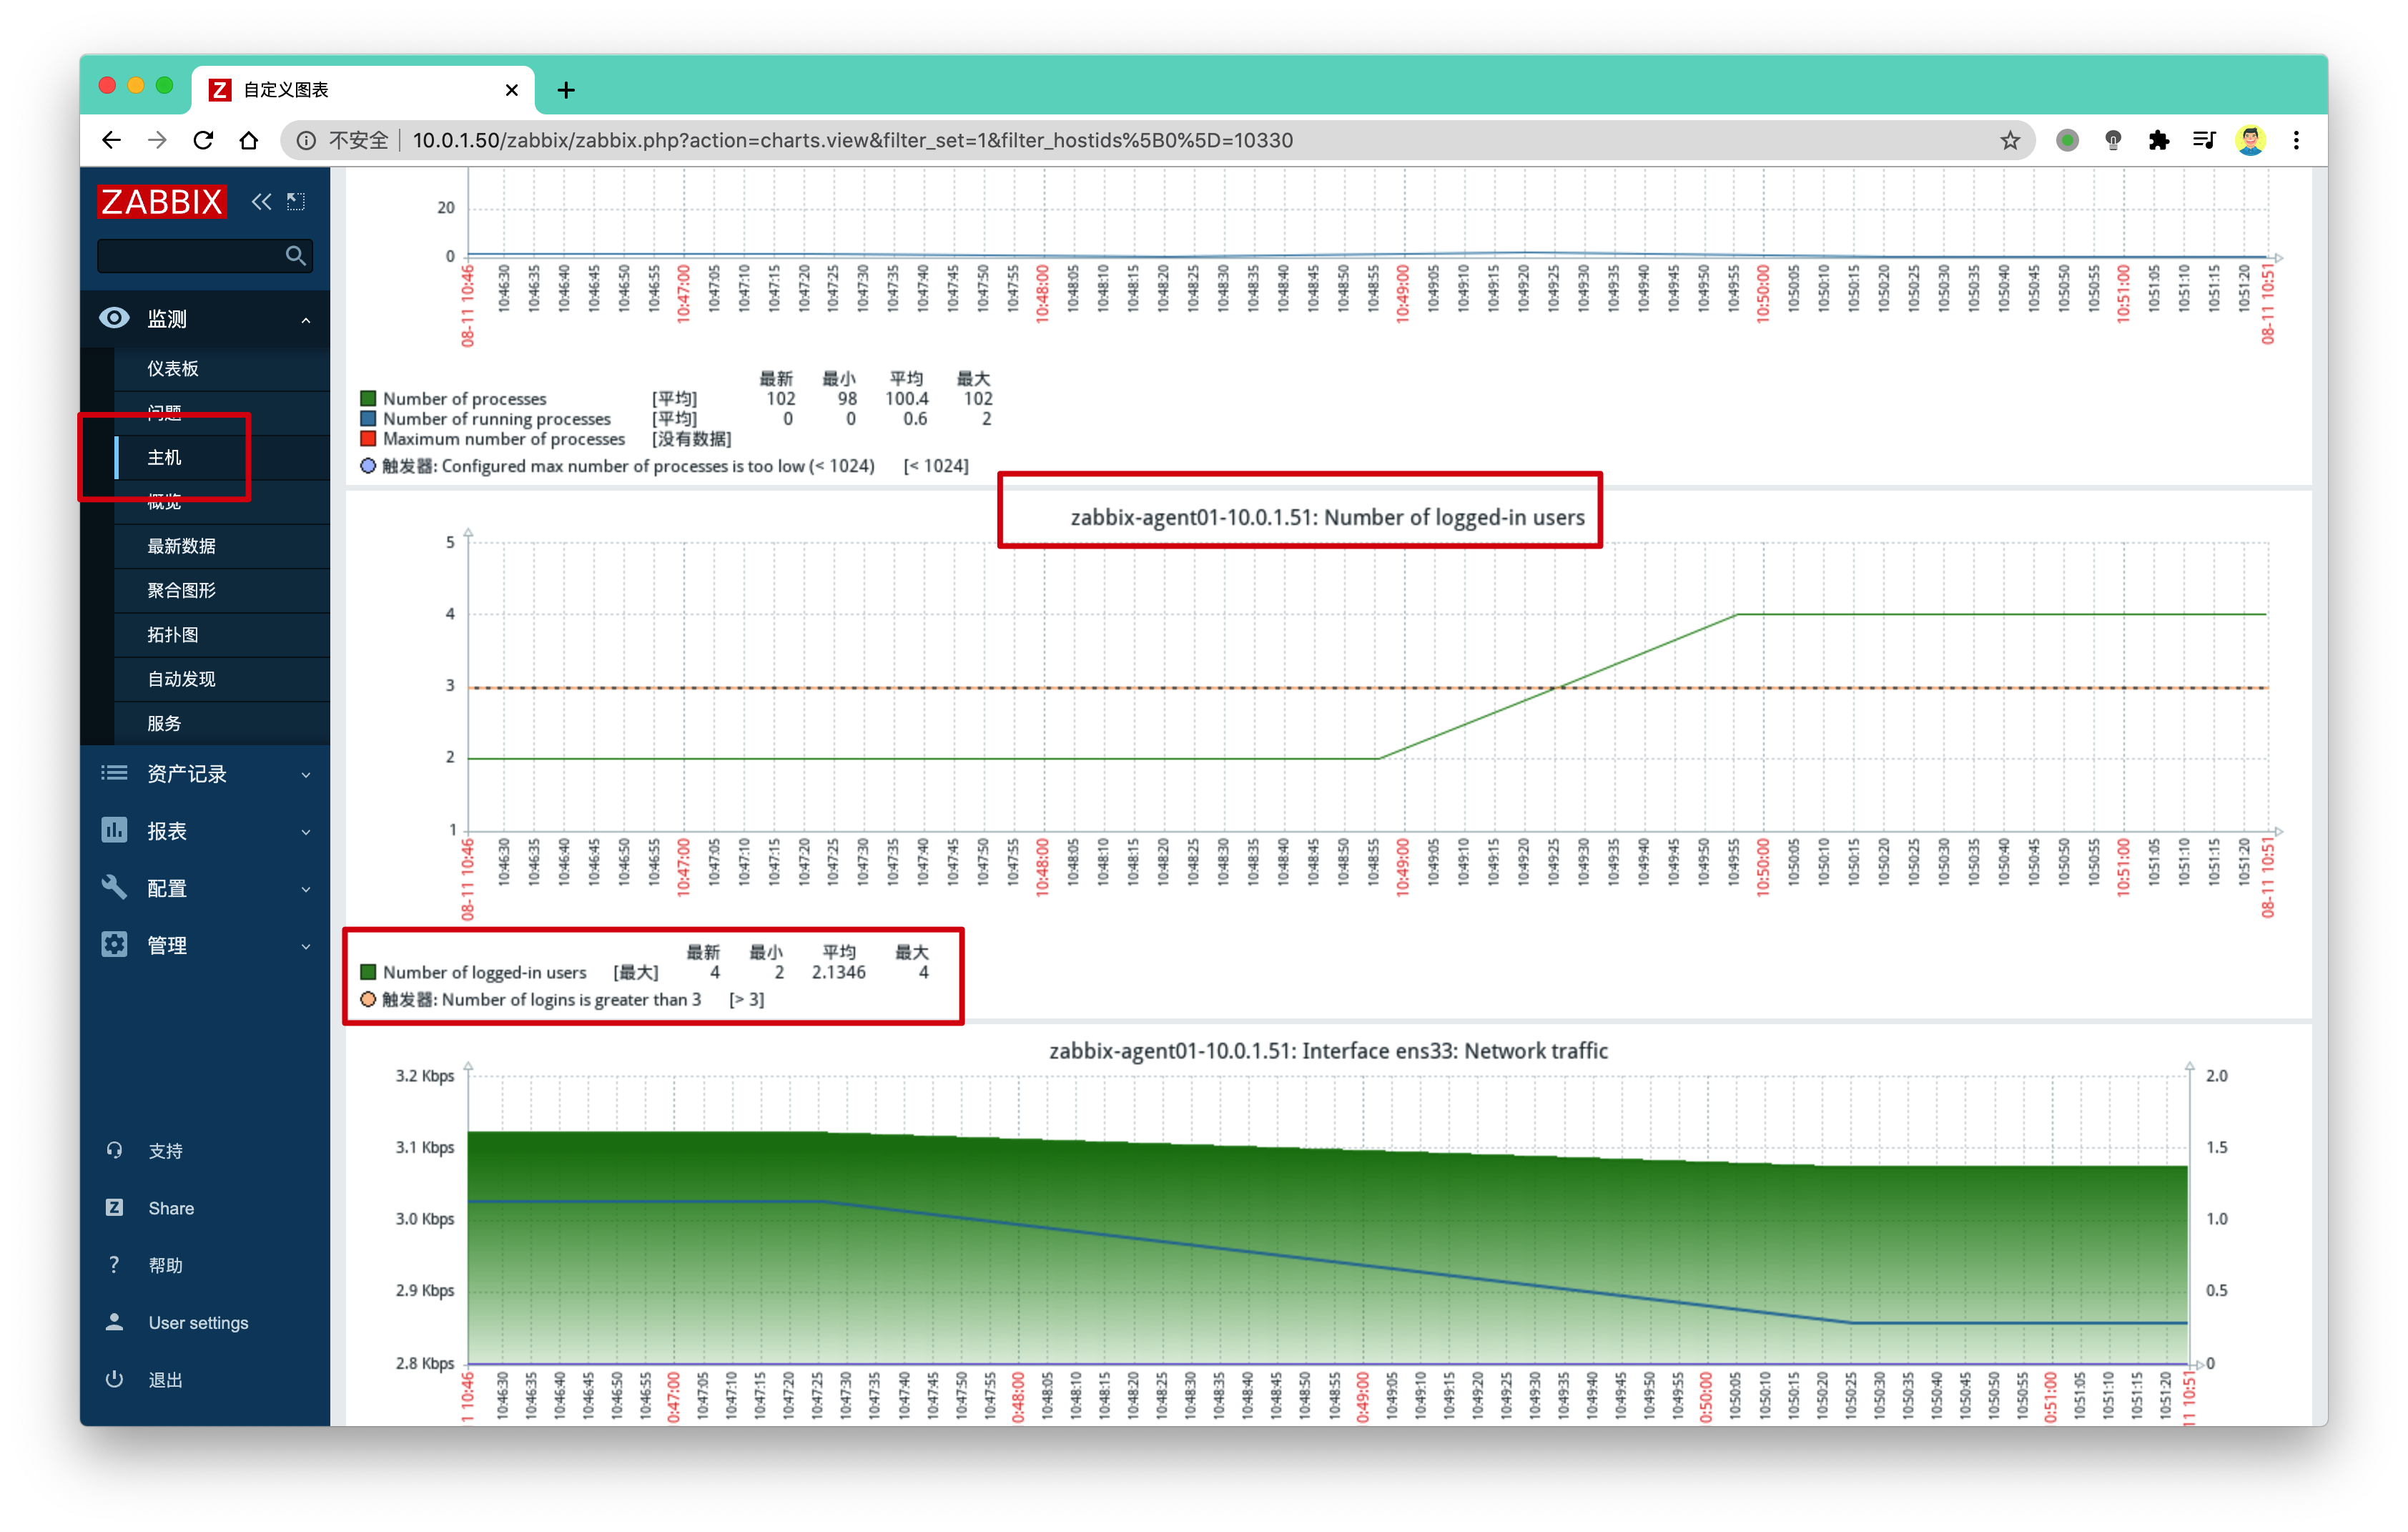The height and width of the screenshot is (1532, 2408).
Task: Open the media control toolbar icon
Action: tap(2204, 140)
